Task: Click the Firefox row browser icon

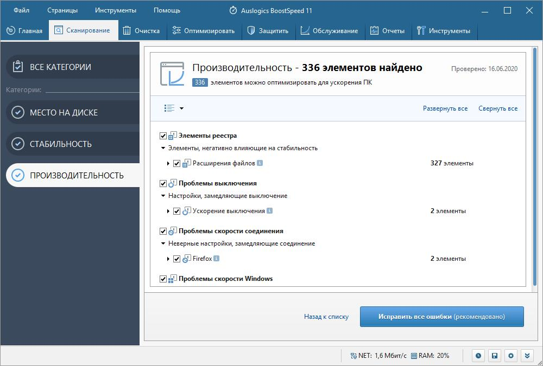Action: click(187, 259)
